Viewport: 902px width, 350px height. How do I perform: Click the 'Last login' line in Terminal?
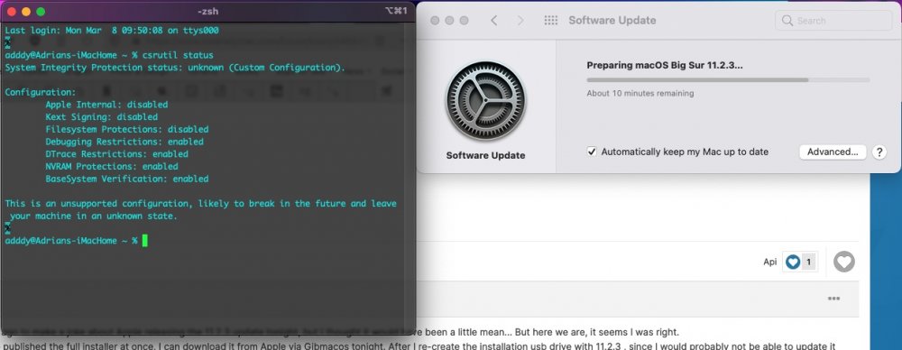coord(112,31)
